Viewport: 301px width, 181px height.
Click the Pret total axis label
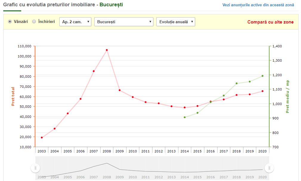13,96
